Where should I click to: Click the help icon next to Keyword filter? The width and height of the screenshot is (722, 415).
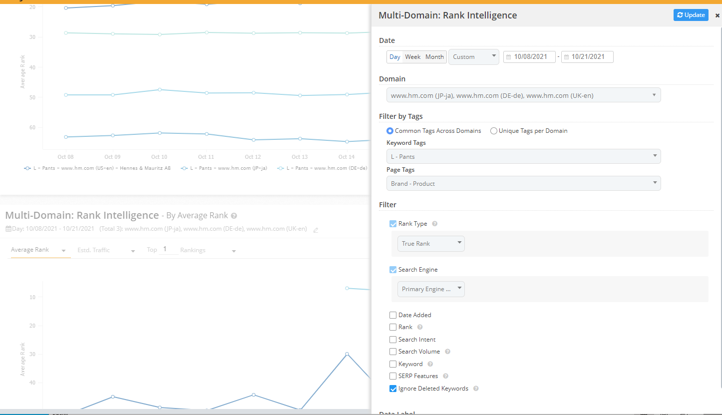click(430, 364)
